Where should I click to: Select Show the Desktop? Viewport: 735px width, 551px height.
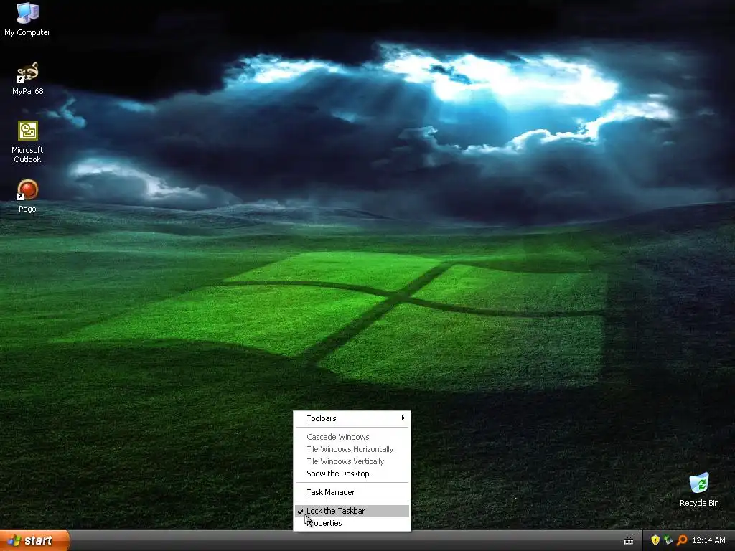[x=352, y=474]
